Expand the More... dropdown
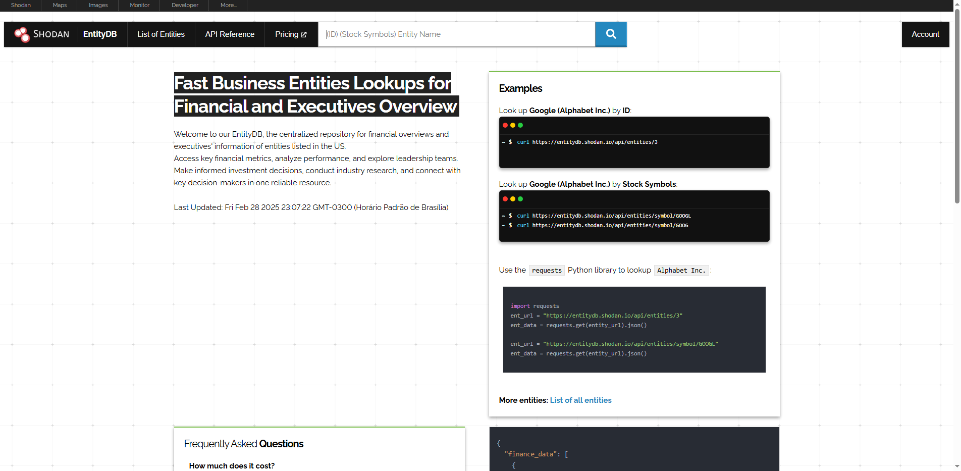 [x=228, y=5]
